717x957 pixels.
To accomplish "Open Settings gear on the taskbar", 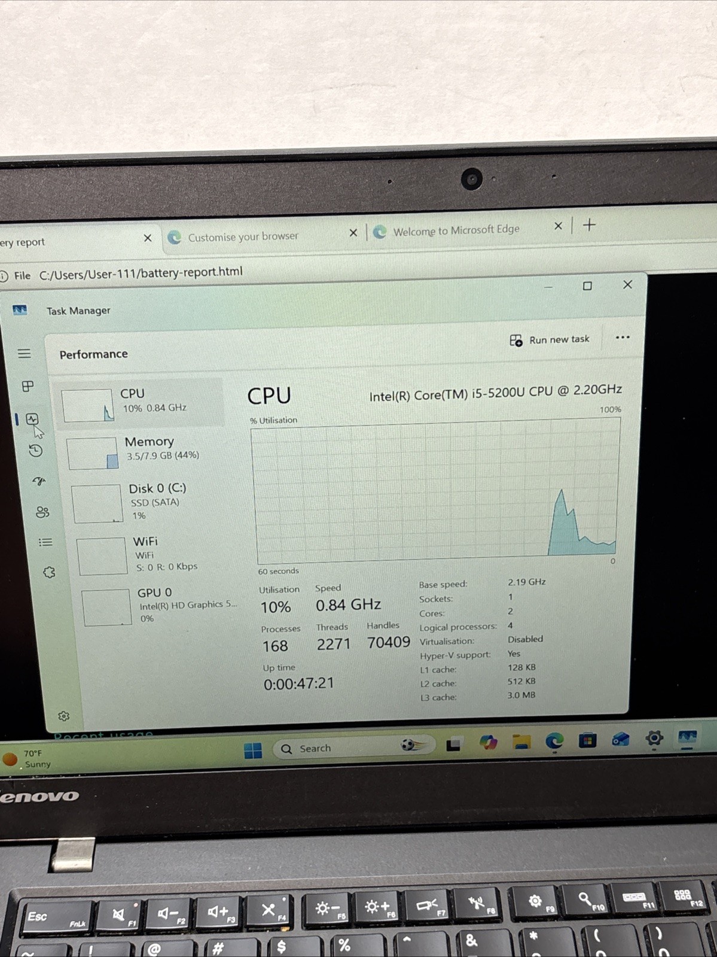I will [x=654, y=738].
